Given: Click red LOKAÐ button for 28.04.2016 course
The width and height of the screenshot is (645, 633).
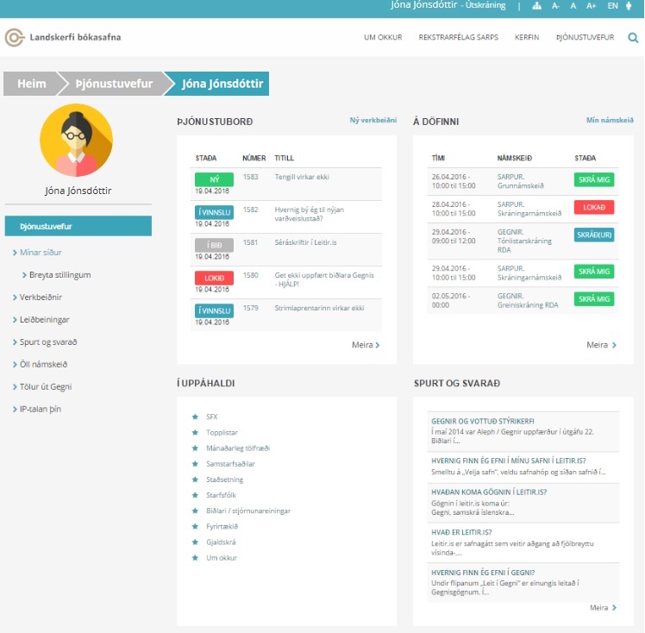Looking at the screenshot, I should point(594,207).
